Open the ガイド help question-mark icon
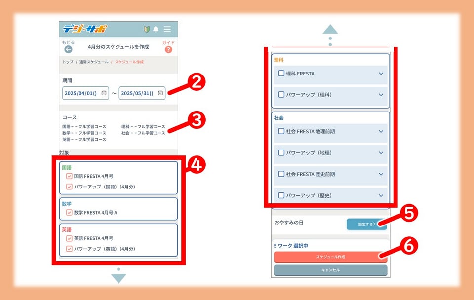 click(x=168, y=49)
